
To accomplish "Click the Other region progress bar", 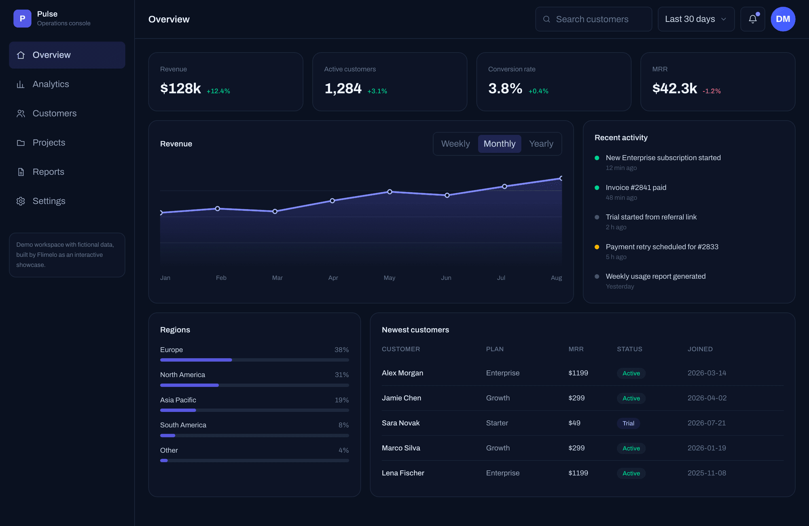I will (x=254, y=460).
